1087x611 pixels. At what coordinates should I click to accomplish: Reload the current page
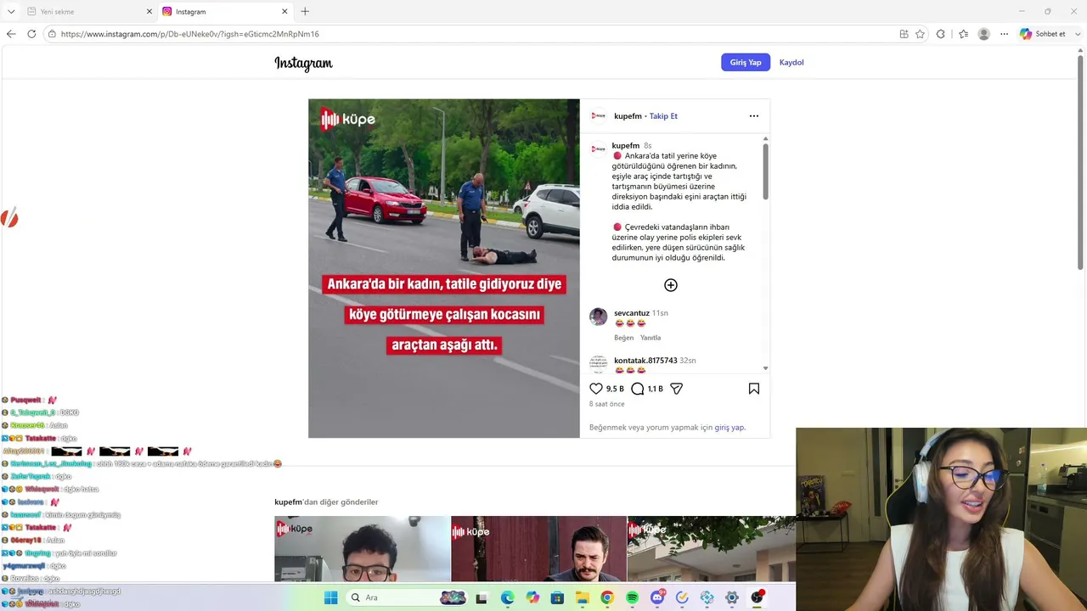[x=31, y=34]
